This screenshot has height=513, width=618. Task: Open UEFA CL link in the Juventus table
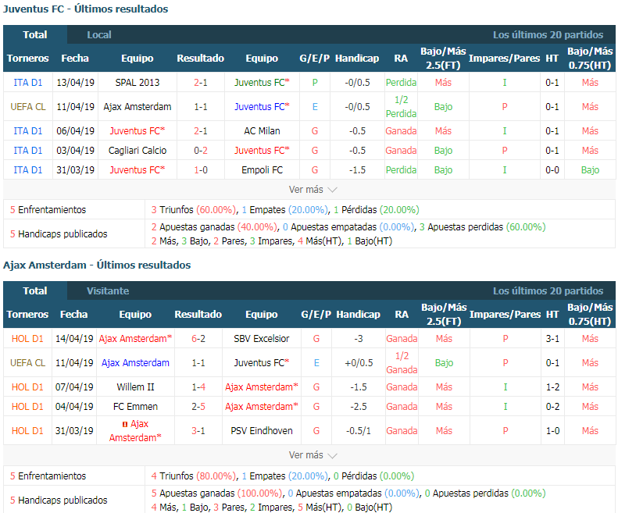point(27,107)
